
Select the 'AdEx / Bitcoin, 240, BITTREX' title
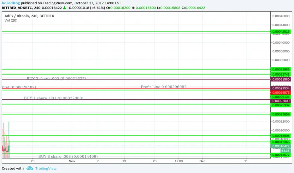[29, 16]
